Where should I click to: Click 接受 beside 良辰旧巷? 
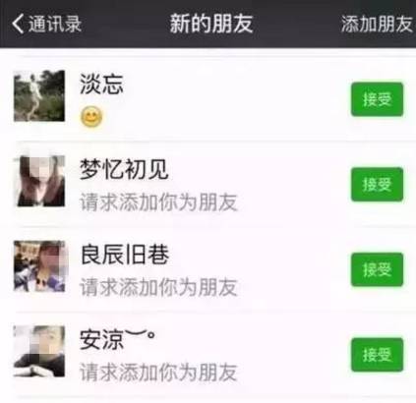tap(377, 269)
